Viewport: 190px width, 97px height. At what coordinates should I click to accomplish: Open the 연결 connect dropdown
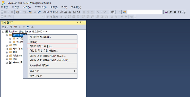[x=5, y=27]
